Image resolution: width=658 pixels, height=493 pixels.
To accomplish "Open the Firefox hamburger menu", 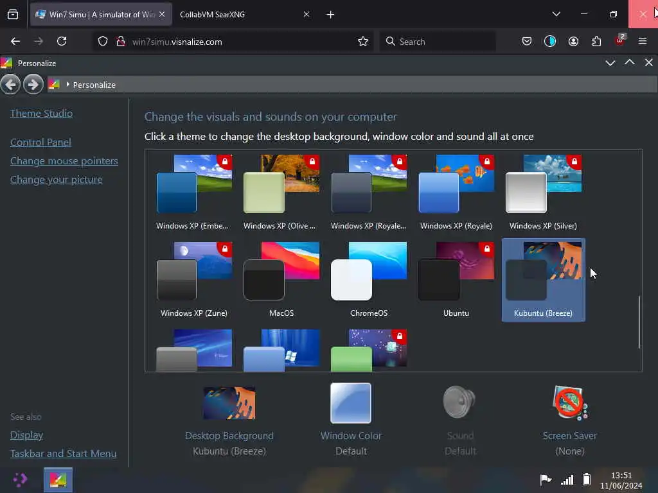I will click(x=643, y=41).
